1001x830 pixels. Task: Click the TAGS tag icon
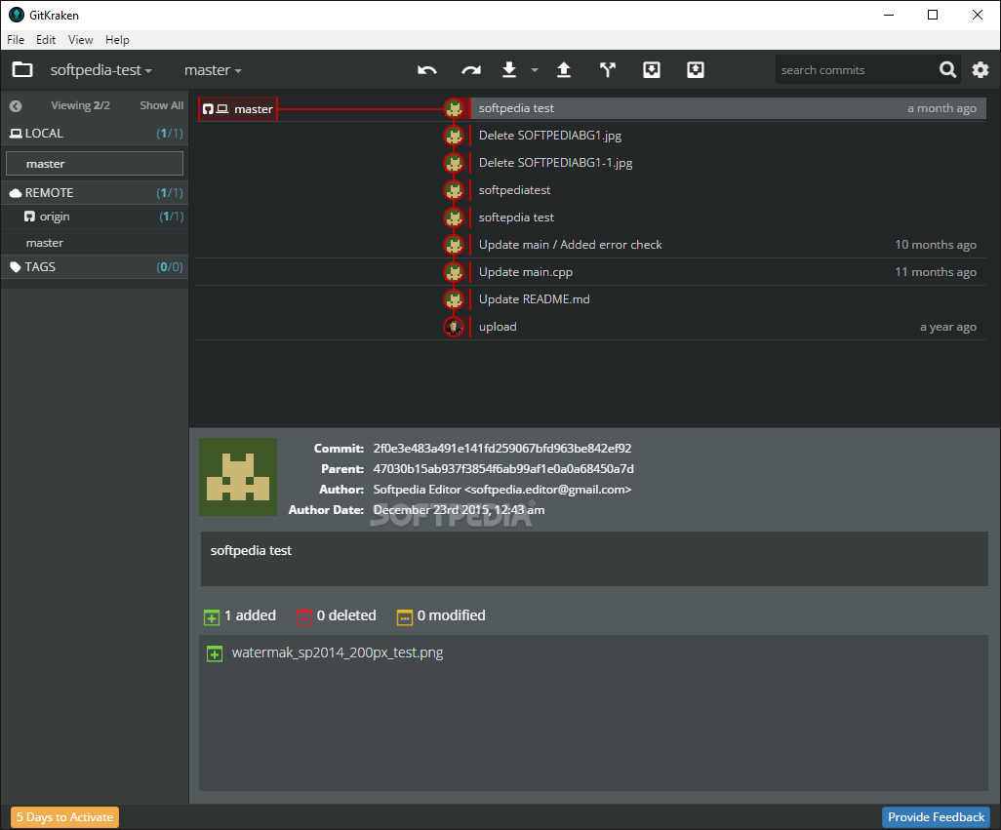[16, 267]
